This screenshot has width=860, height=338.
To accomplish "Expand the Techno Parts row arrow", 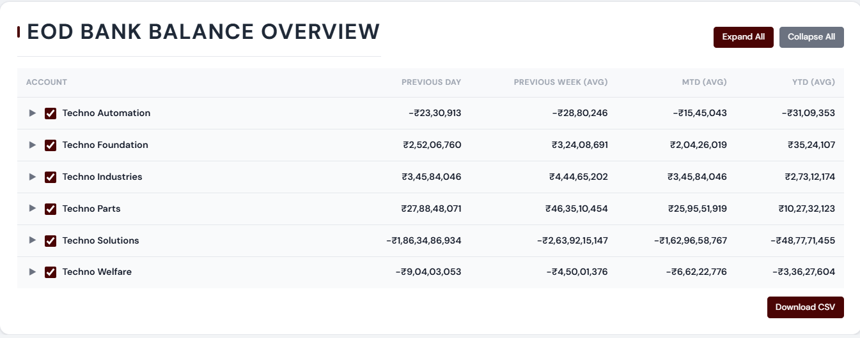I will click(33, 209).
